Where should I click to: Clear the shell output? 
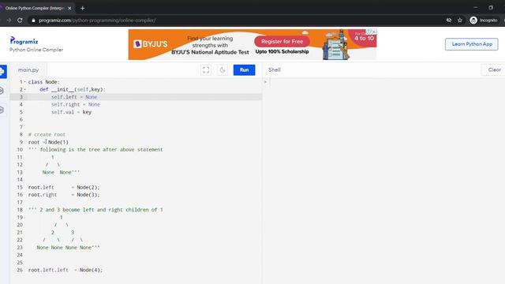pos(494,70)
